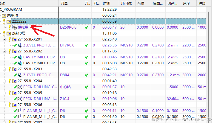Click the tool-change checkmark in the D250R0.8 row
This screenshot has height=123, width=214.
pos(87,27)
